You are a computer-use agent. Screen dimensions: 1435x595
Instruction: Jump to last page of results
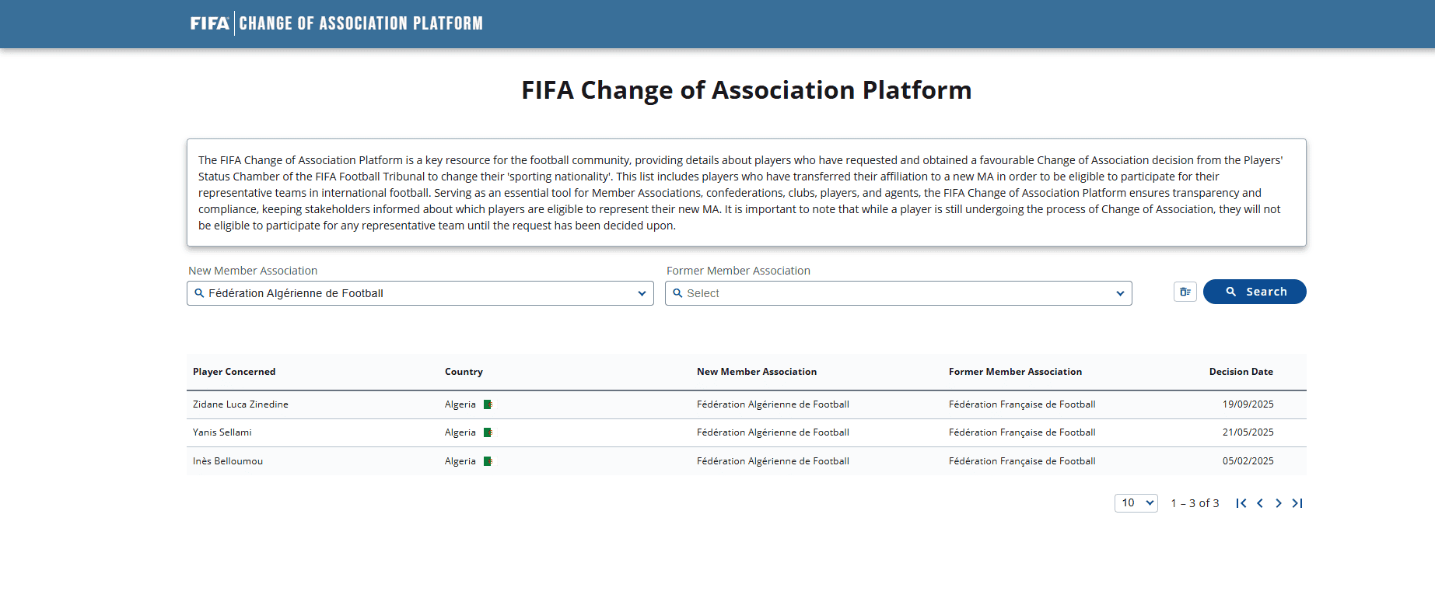pos(1297,503)
